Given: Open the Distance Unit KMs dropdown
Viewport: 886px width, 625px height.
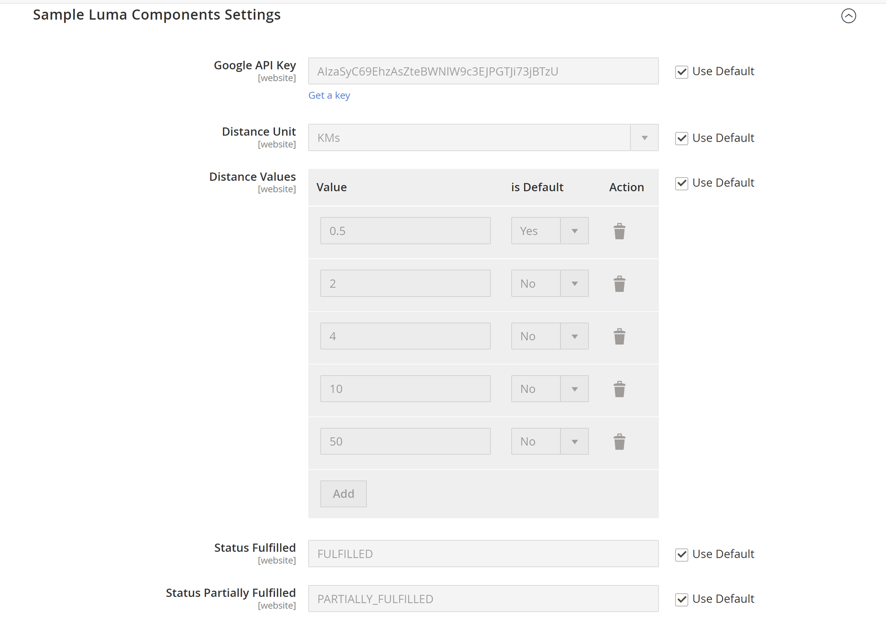Looking at the screenshot, I should (x=483, y=137).
